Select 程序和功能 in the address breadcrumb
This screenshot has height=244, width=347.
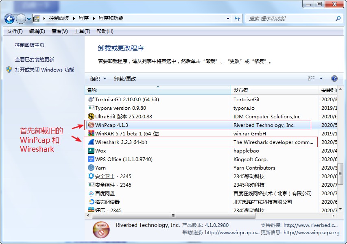coord(111,18)
